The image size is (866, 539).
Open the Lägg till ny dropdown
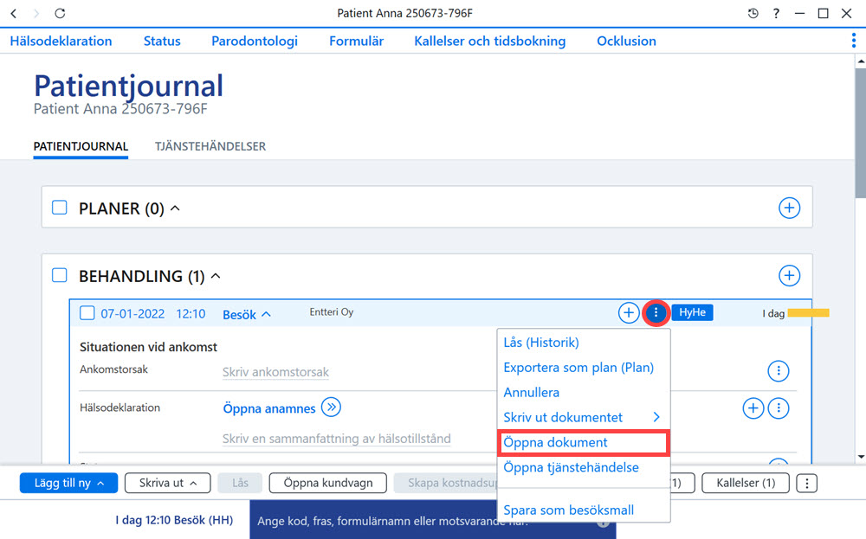68,483
